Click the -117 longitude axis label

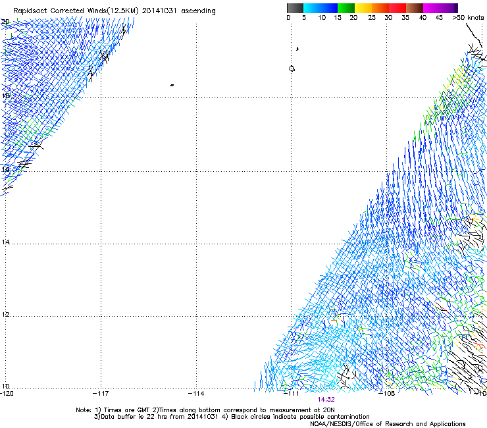[101, 394]
